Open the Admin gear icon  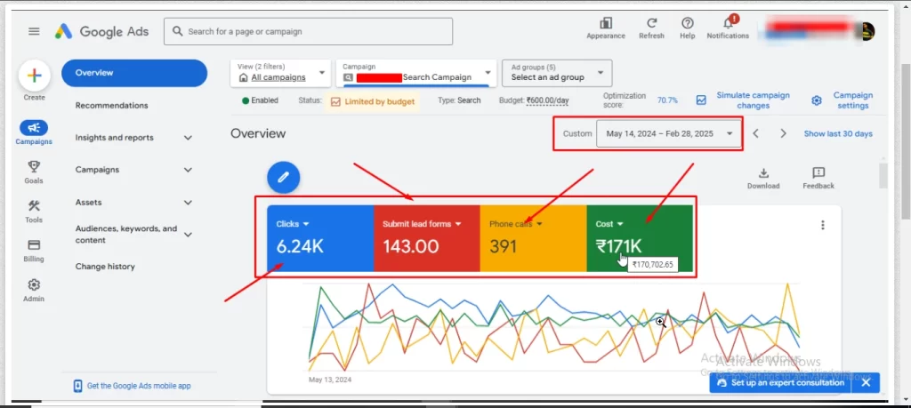tap(34, 284)
